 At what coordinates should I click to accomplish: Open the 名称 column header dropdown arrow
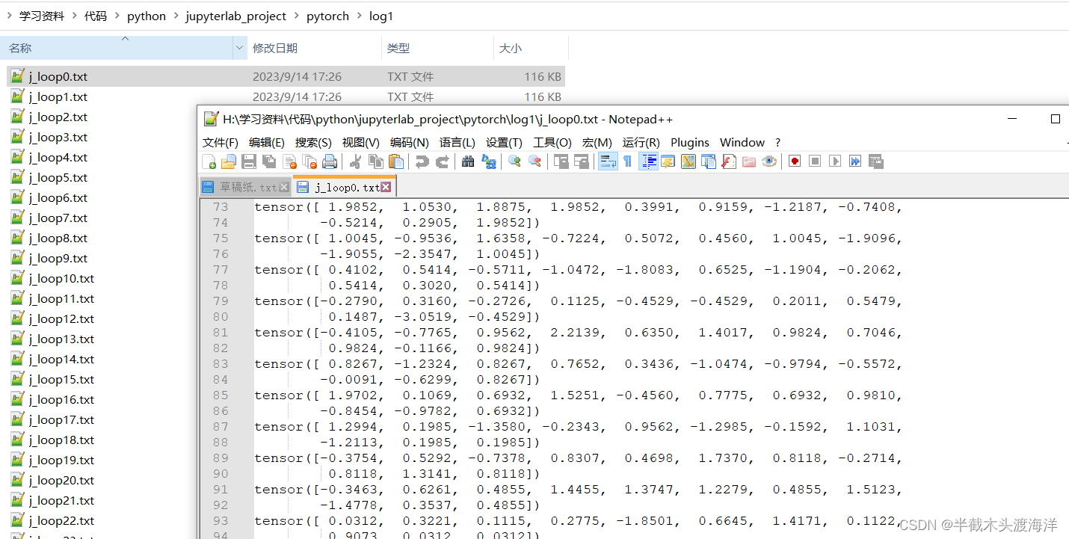pyautogui.click(x=240, y=48)
